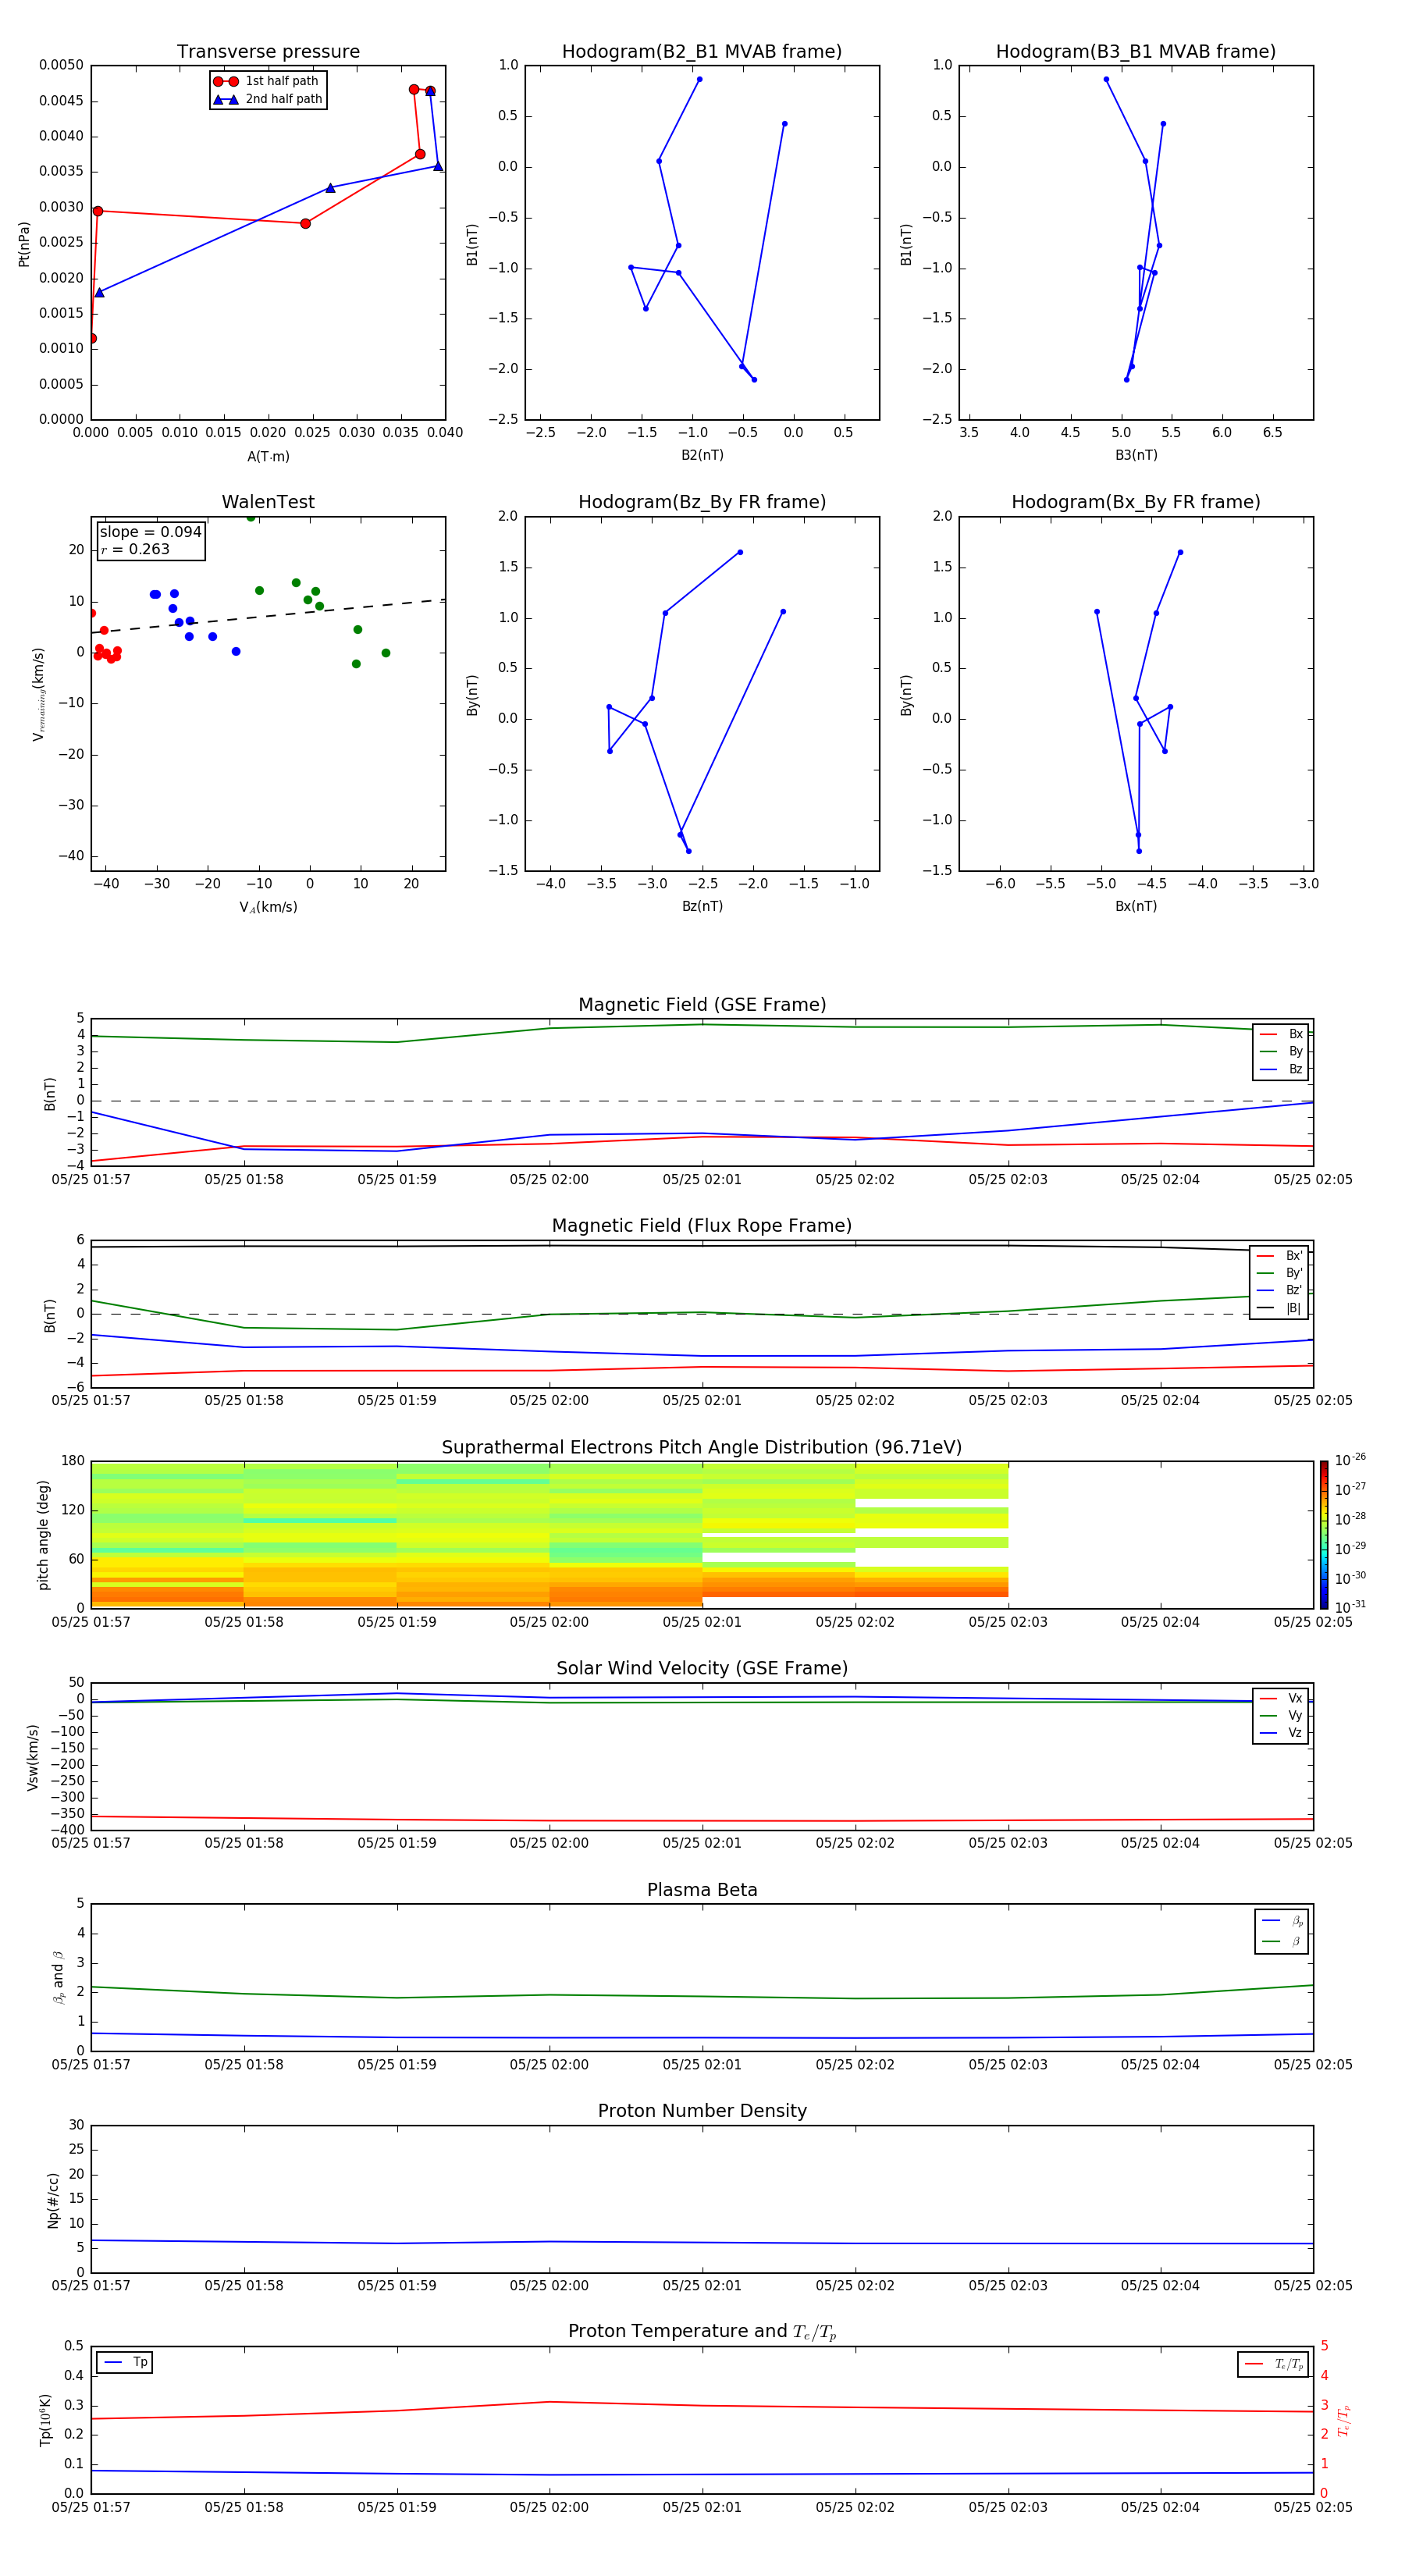Click the 'Pt(nPa)' y-axis label

pos(24,243)
